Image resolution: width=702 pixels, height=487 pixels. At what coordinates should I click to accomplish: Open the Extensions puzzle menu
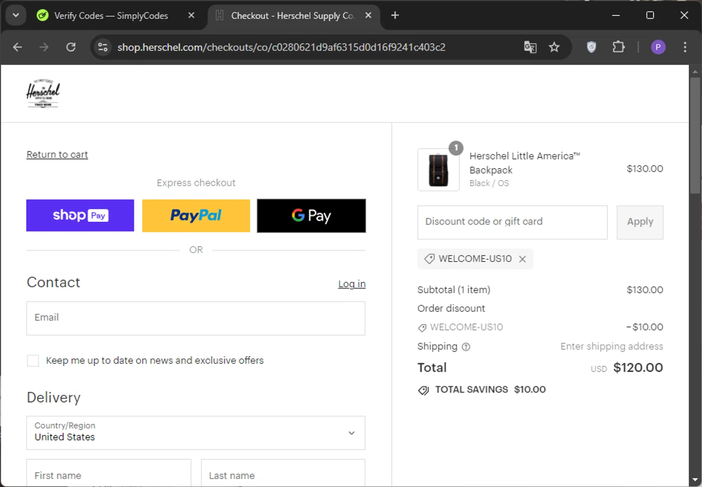(619, 47)
